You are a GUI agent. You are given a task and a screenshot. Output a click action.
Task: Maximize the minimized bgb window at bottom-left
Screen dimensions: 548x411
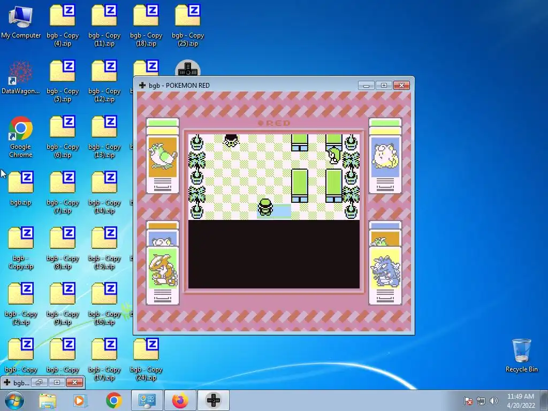57,382
